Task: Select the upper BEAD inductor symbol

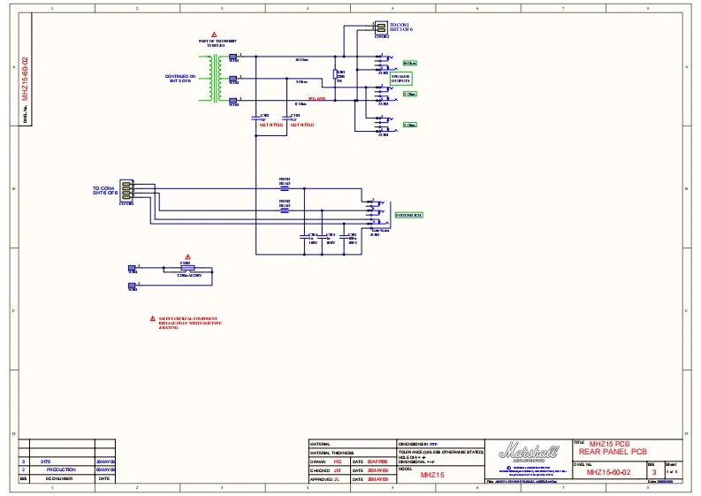Action: 285,186
